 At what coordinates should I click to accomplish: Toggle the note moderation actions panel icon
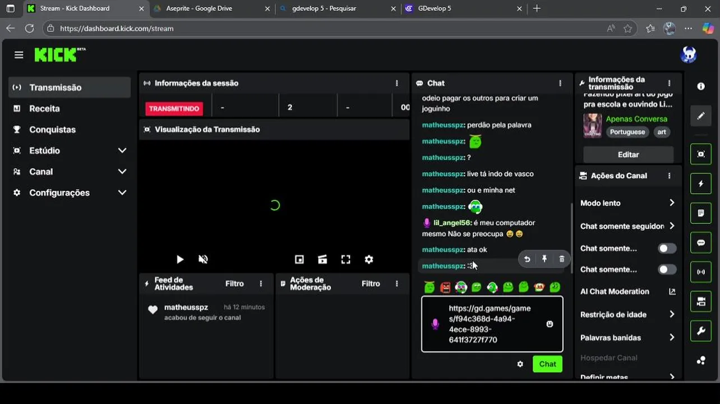[x=701, y=213]
